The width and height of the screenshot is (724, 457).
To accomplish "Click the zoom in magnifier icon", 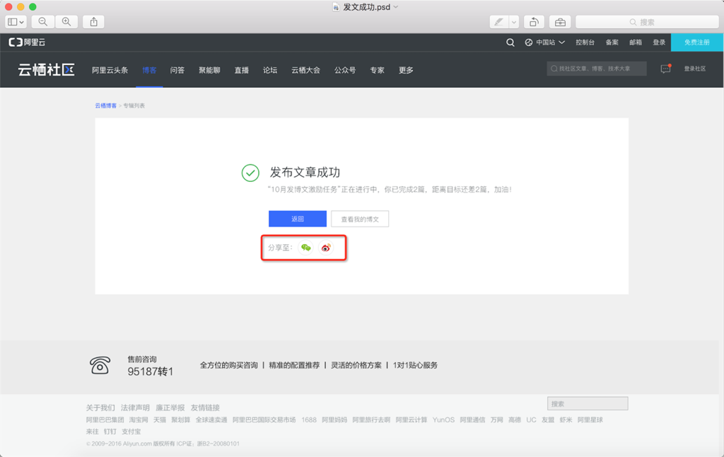I will [66, 22].
